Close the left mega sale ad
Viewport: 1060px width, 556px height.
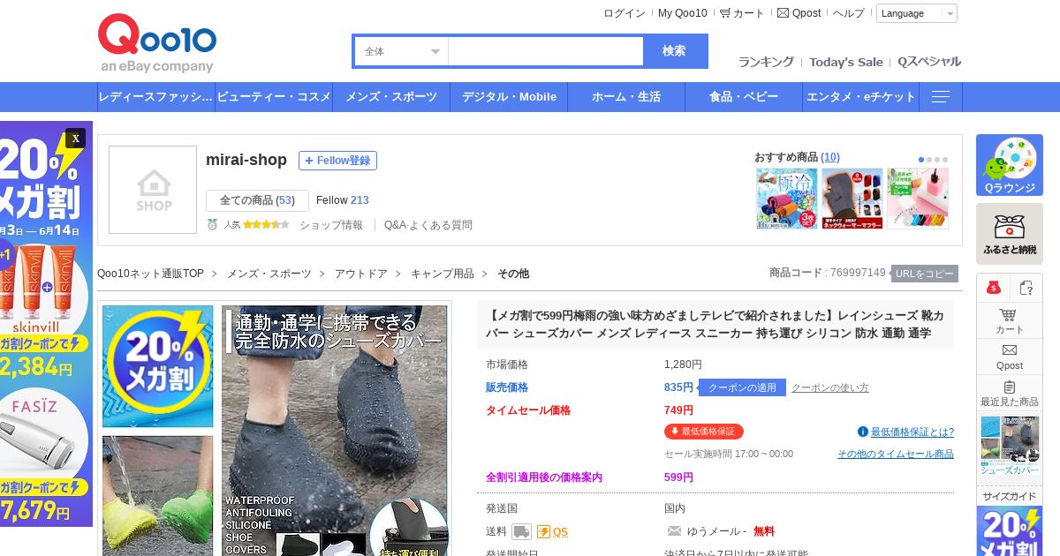(75, 139)
